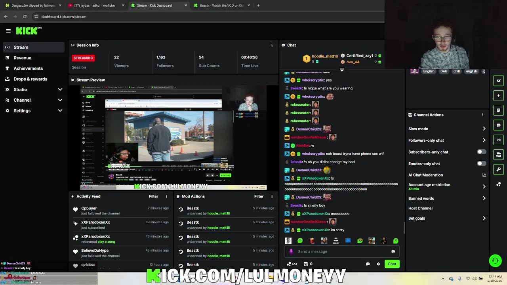Open Activity Feed three-dot menu
Screen dimensions: 507x285
tap(166, 196)
